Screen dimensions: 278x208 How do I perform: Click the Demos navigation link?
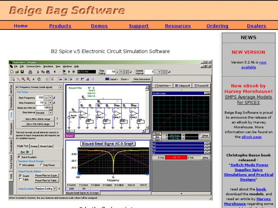click(x=99, y=26)
